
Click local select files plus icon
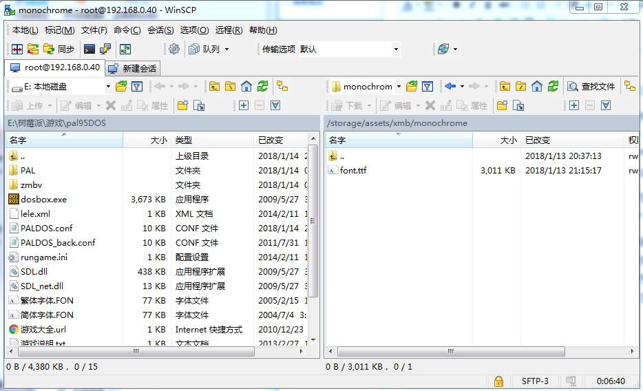click(244, 106)
